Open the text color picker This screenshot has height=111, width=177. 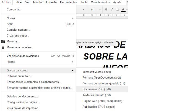[x=123, y=10]
